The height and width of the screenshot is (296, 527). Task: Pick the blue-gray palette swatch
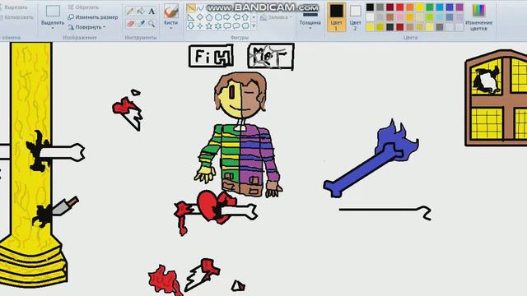tap(450, 17)
